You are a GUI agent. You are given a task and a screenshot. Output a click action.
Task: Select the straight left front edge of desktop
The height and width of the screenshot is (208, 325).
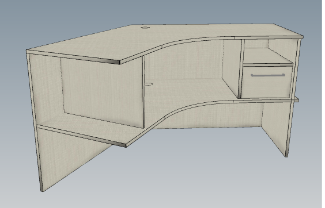(x=73, y=57)
